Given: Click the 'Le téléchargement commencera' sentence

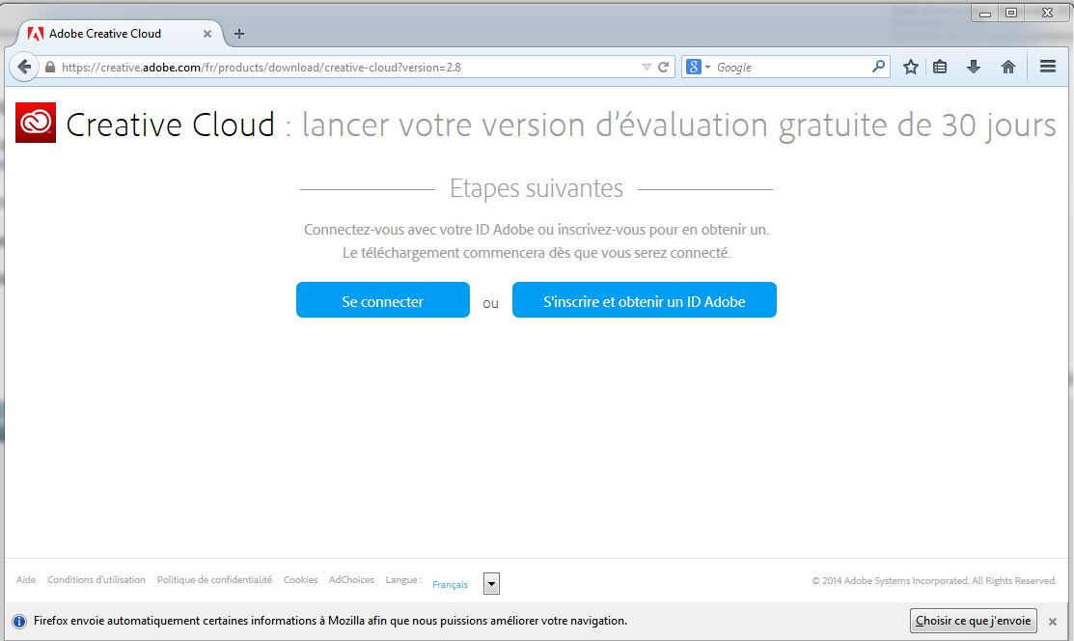Looking at the screenshot, I should [x=537, y=253].
